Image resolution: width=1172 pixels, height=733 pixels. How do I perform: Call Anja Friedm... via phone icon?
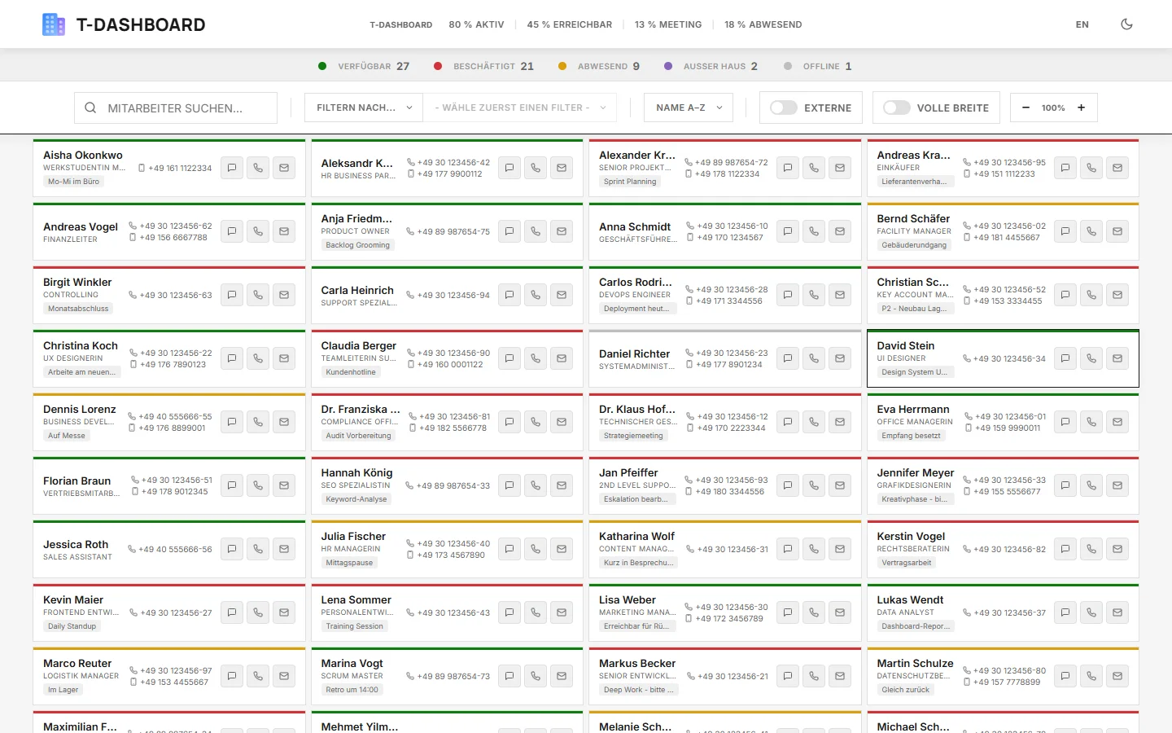(536, 231)
